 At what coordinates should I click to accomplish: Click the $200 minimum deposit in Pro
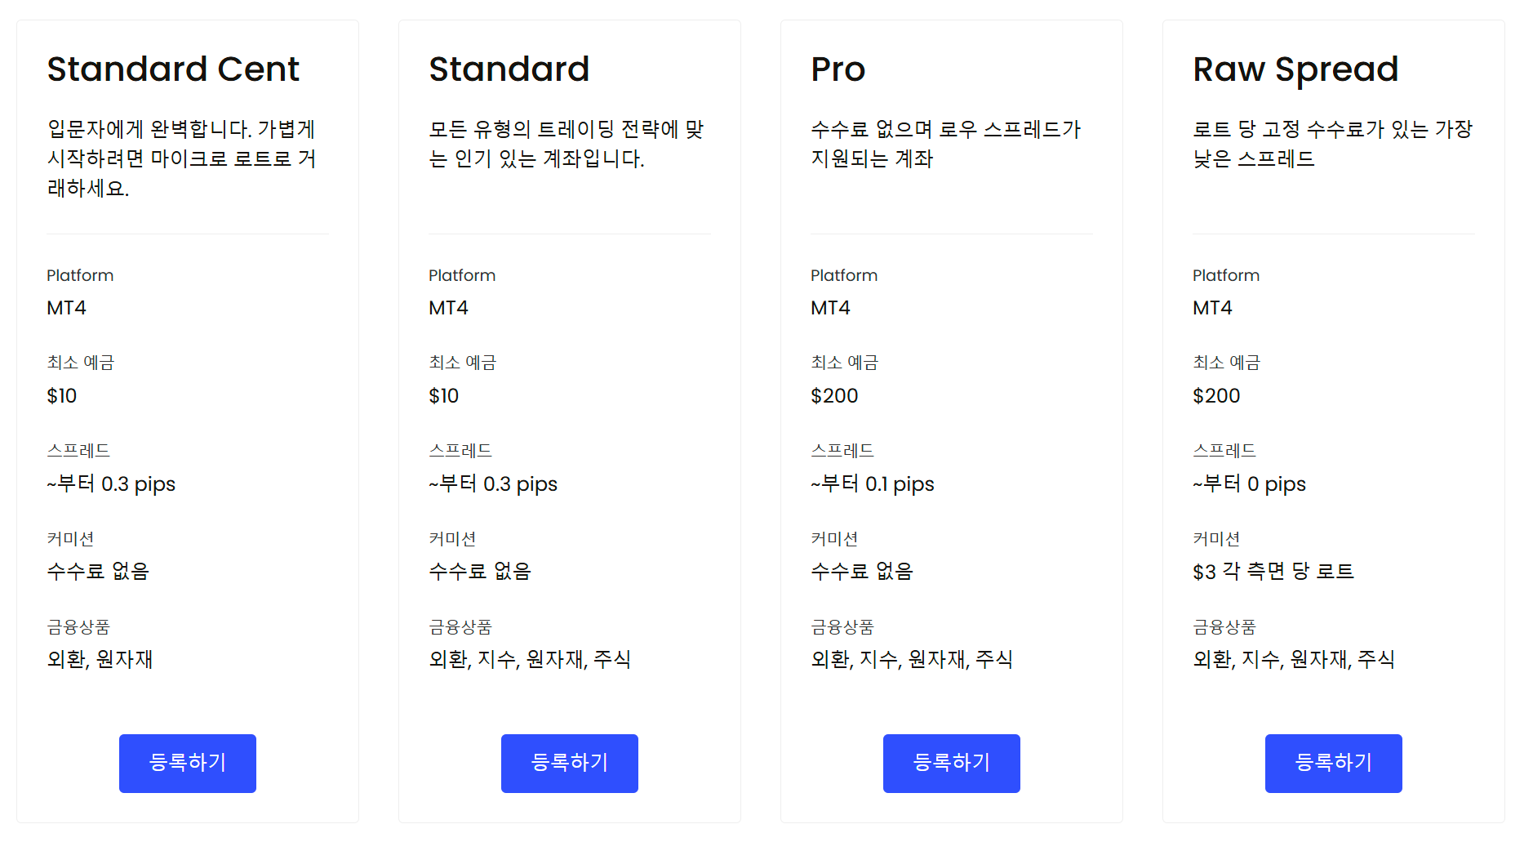pos(834,396)
